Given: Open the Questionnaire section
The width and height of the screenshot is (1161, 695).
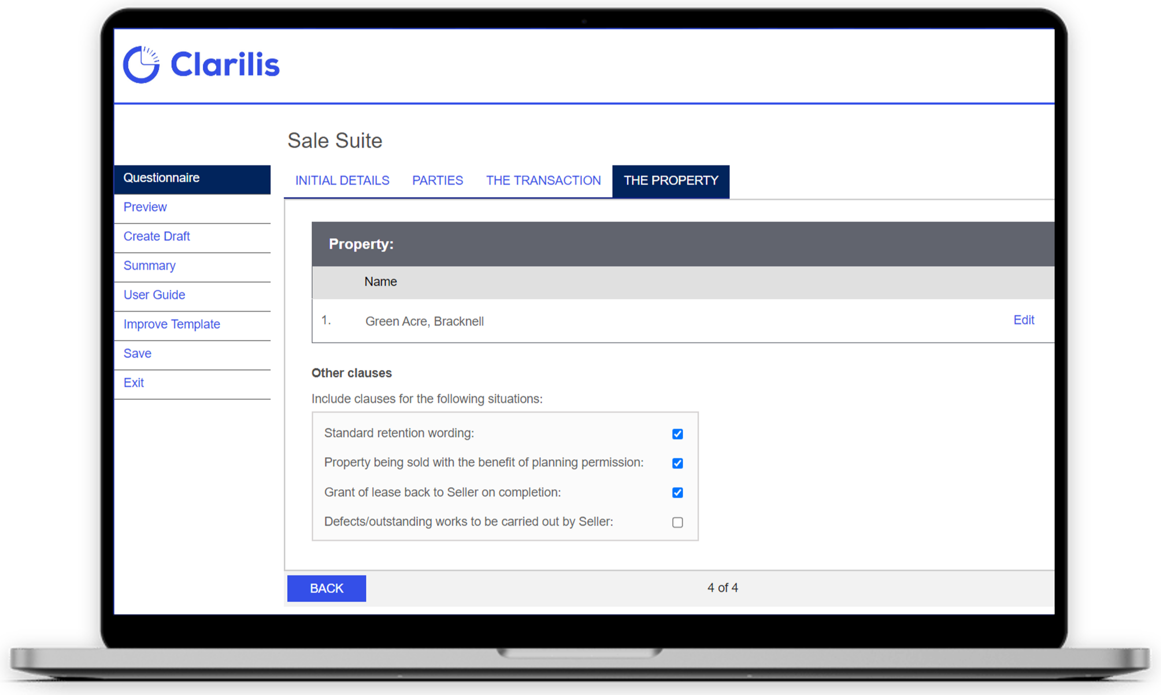Looking at the screenshot, I should (161, 178).
